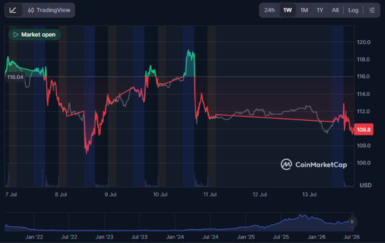The height and width of the screenshot is (243, 385).
Task: Select the line chart view icon
Action: [13, 10]
